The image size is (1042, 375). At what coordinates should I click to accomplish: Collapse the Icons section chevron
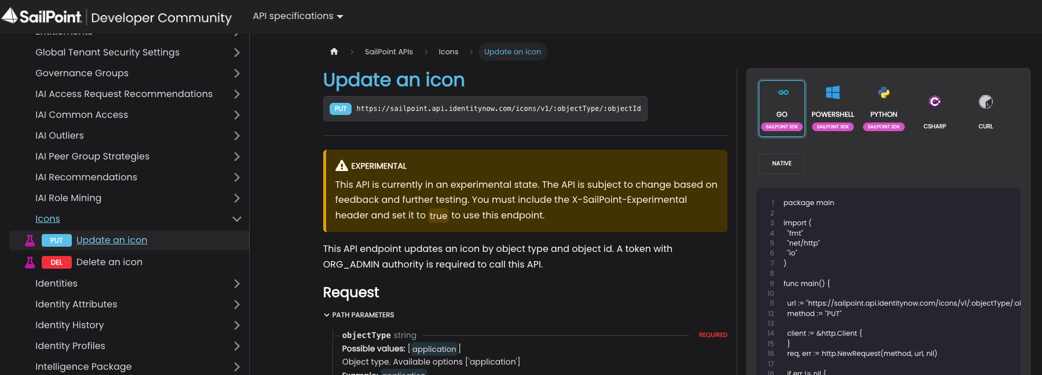236,219
